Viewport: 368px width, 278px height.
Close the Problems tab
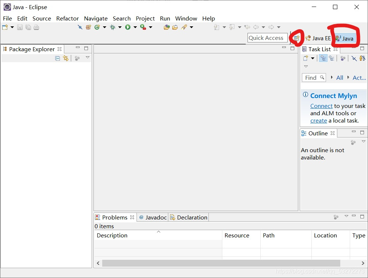click(132, 217)
